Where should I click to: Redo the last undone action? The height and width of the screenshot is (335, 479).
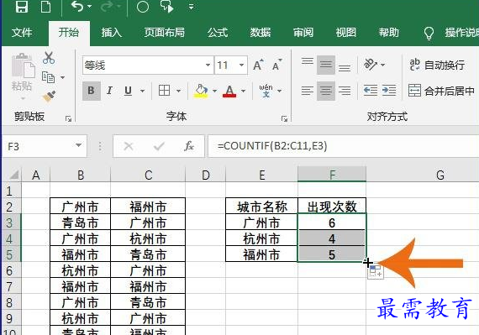[107, 7]
